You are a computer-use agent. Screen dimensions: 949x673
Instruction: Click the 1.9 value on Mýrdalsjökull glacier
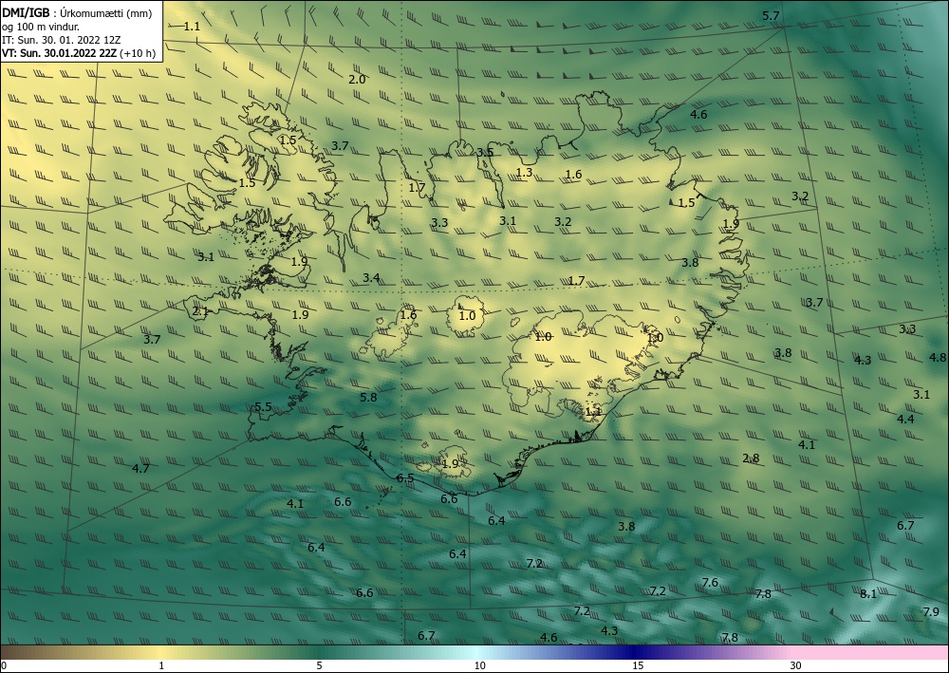point(450,464)
